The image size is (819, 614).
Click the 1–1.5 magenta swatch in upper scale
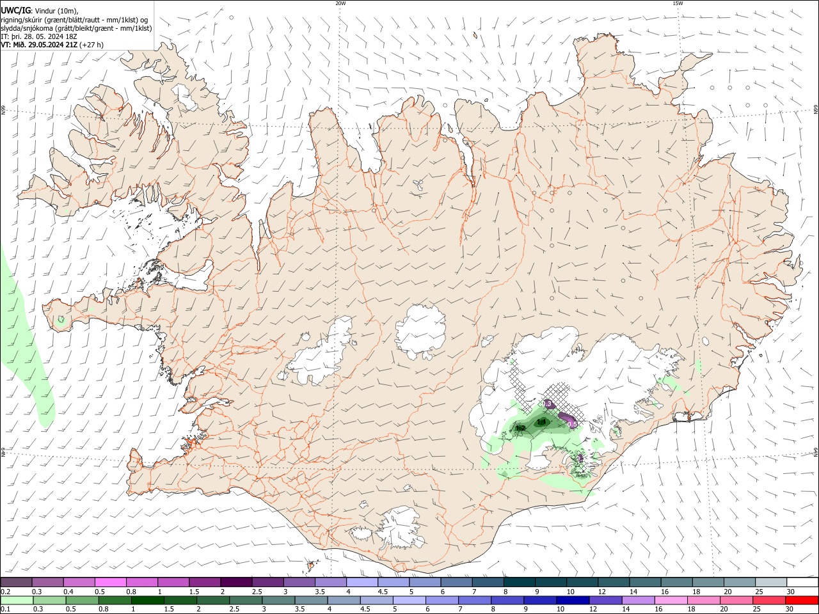click(x=173, y=582)
